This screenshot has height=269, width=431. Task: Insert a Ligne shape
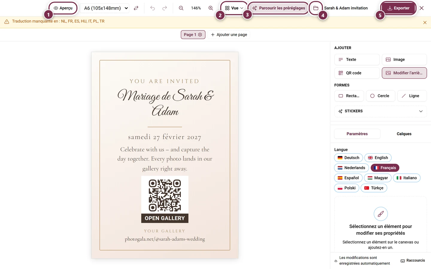(x=412, y=96)
